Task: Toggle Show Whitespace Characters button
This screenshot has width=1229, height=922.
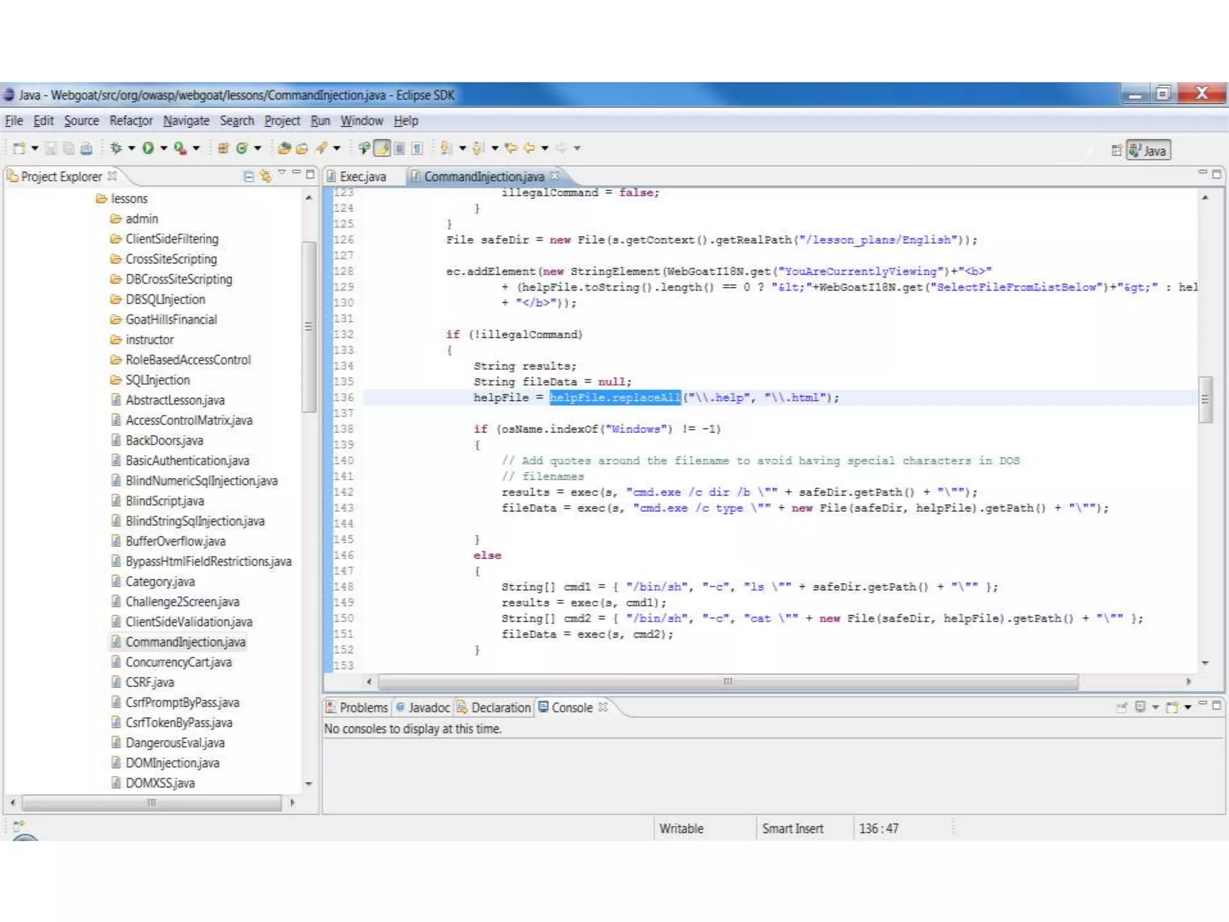Action: pos(417,148)
